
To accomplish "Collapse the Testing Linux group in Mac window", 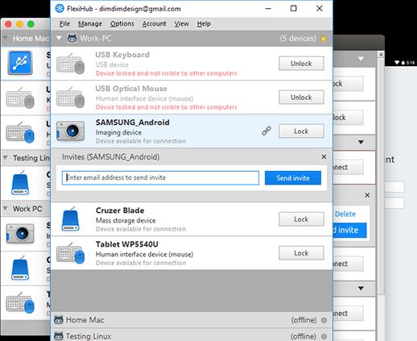I will point(5,157).
